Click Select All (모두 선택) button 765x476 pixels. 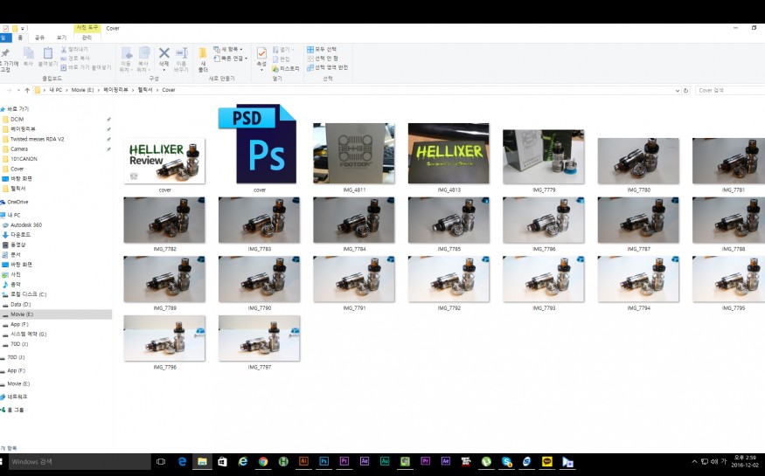click(323, 50)
